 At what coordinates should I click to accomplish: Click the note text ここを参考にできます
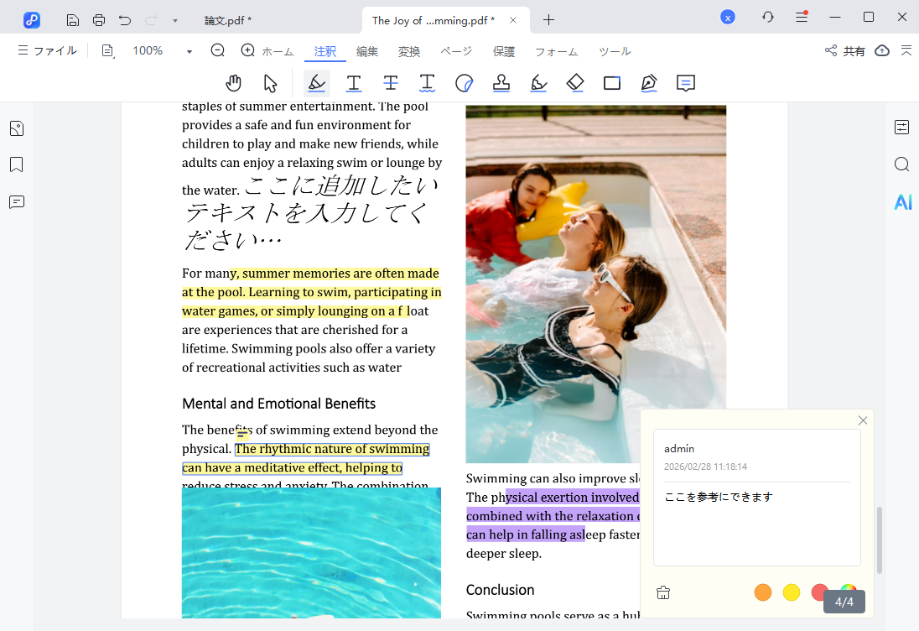[719, 497]
